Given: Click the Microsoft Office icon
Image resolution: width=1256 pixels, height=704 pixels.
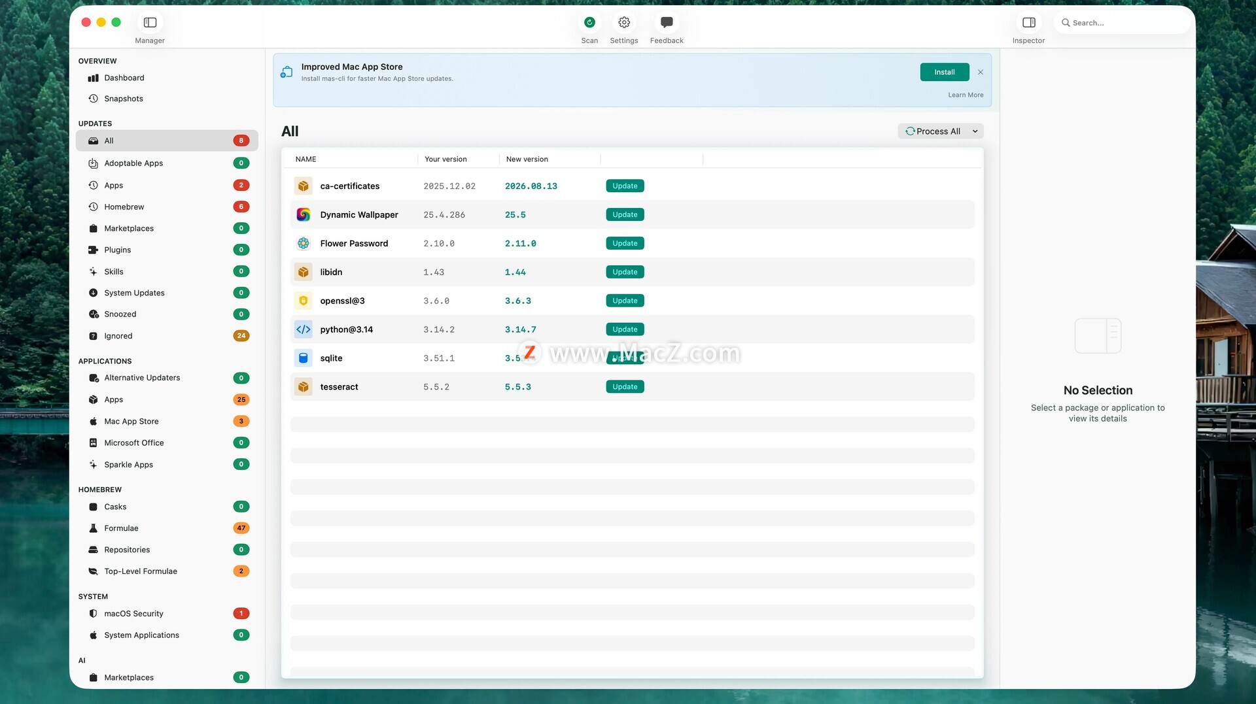Looking at the screenshot, I should (x=93, y=443).
